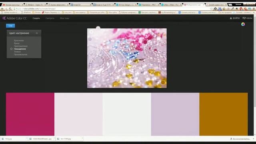Screen dimensions: 256x144
Task: Click the browser back arrow
Action: point(2,9)
